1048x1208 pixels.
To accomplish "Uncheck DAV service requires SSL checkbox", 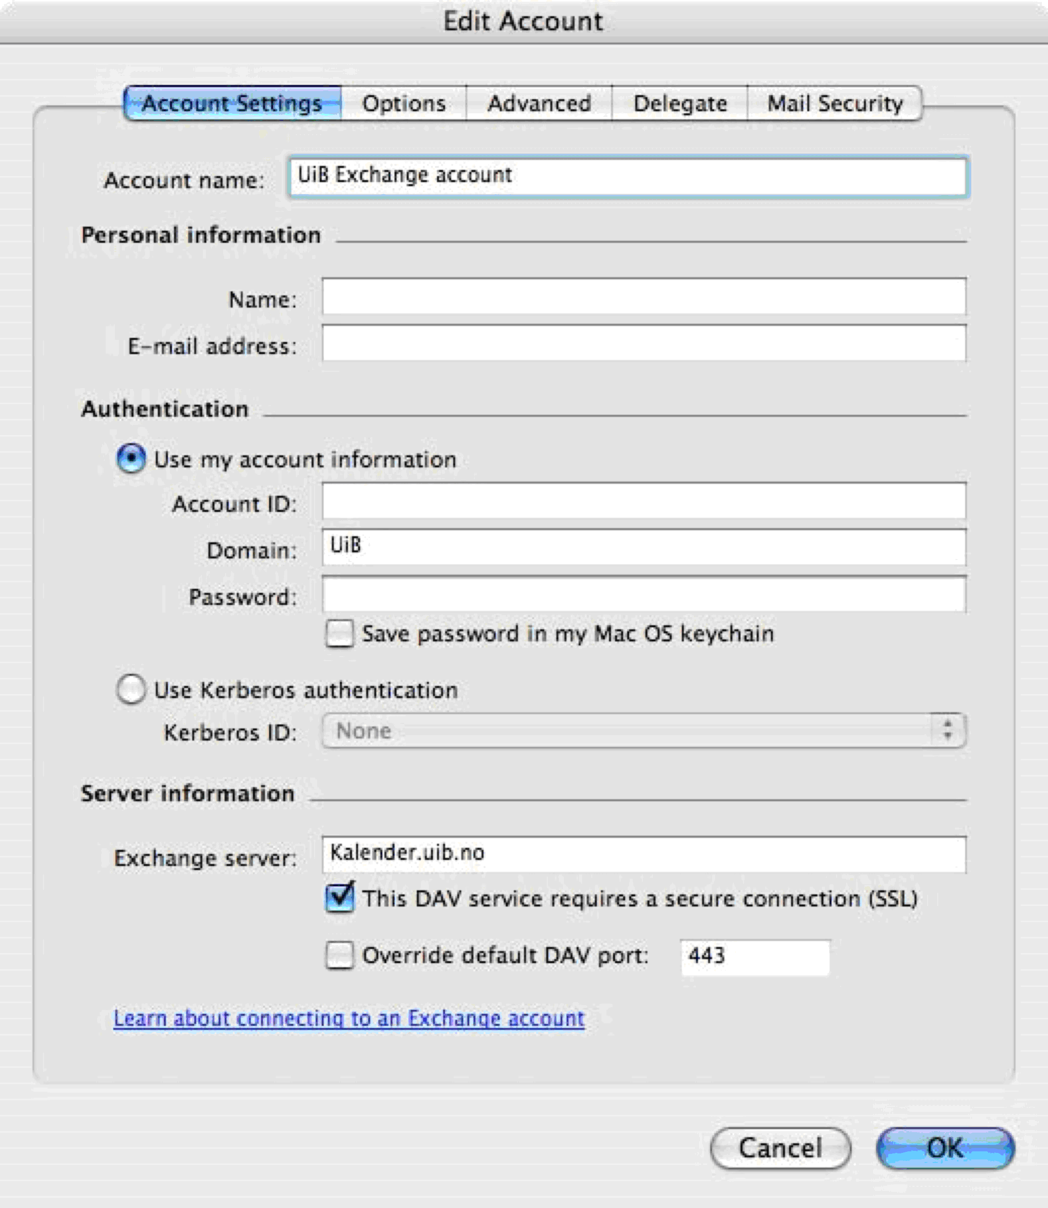I will pos(340,898).
